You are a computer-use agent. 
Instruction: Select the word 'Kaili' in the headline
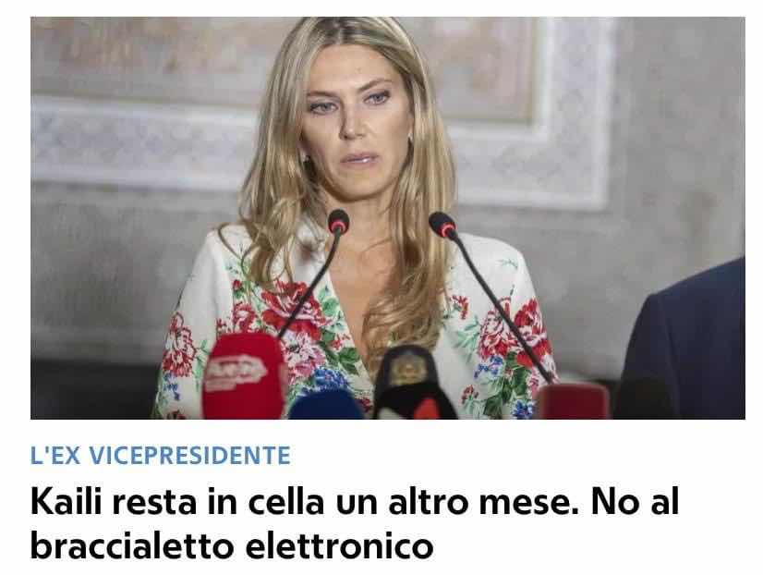tap(67, 501)
